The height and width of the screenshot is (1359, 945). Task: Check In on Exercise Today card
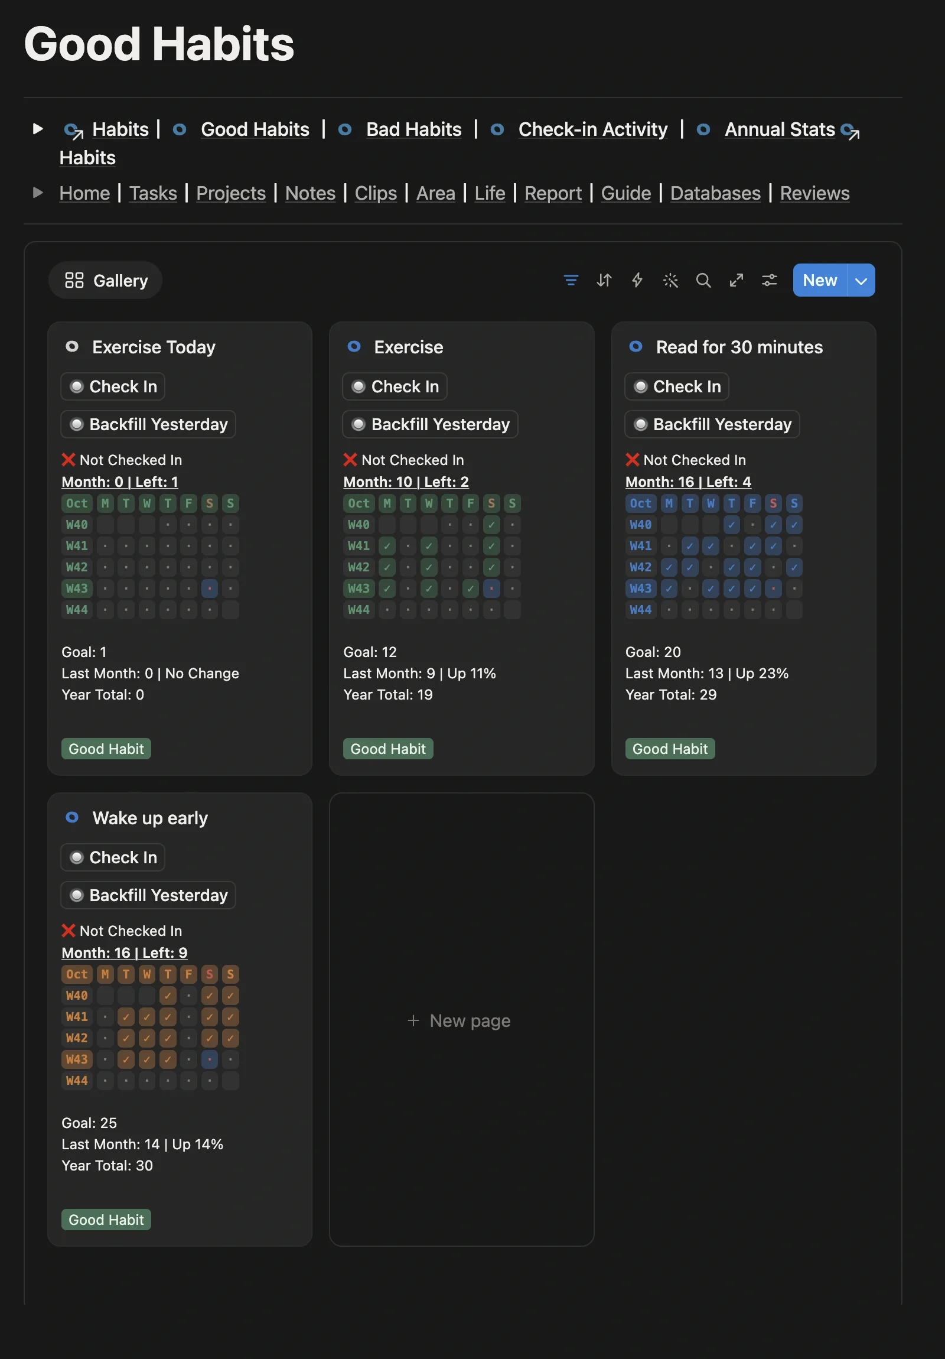pyautogui.click(x=112, y=386)
